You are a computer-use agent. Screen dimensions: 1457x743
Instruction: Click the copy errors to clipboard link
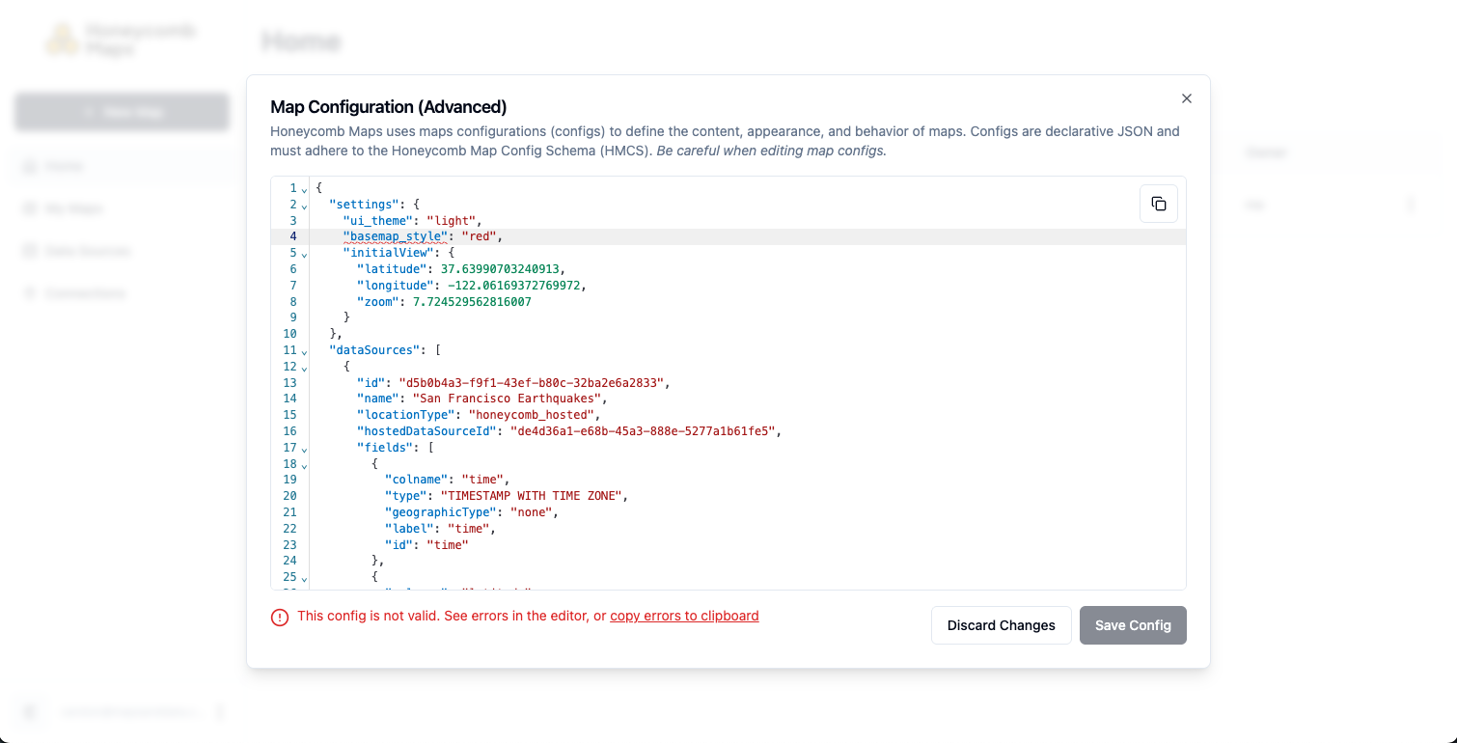tap(684, 616)
